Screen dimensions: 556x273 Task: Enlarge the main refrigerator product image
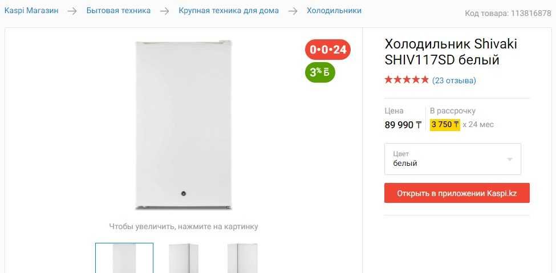pyautogui.click(x=183, y=125)
